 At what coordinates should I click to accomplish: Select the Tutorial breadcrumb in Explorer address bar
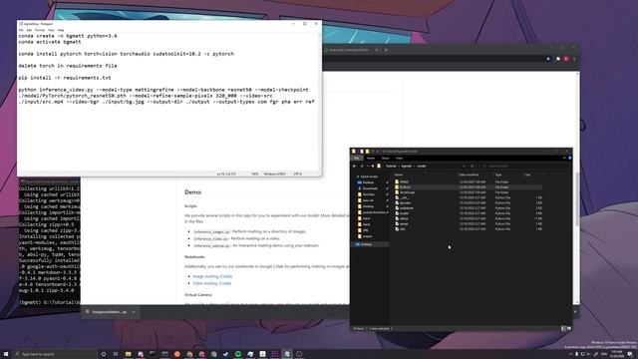[391, 167]
